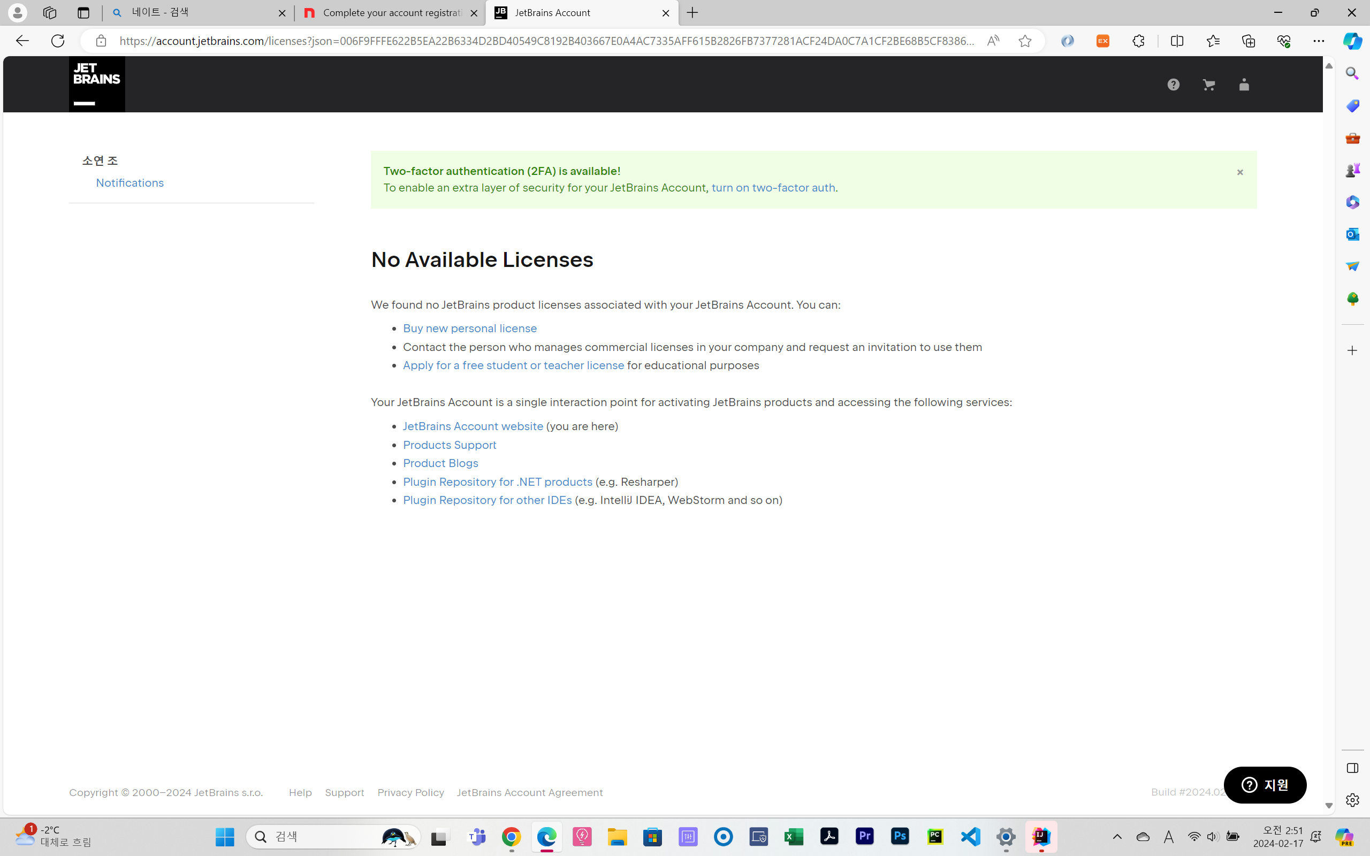
Task: Open the Read aloud icon in address bar
Action: pyautogui.click(x=993, y=41)
